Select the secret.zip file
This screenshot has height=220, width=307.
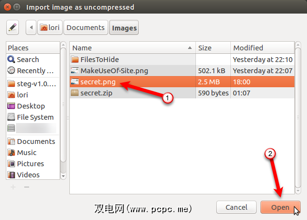pyautogui.click(x=96, y=93)
